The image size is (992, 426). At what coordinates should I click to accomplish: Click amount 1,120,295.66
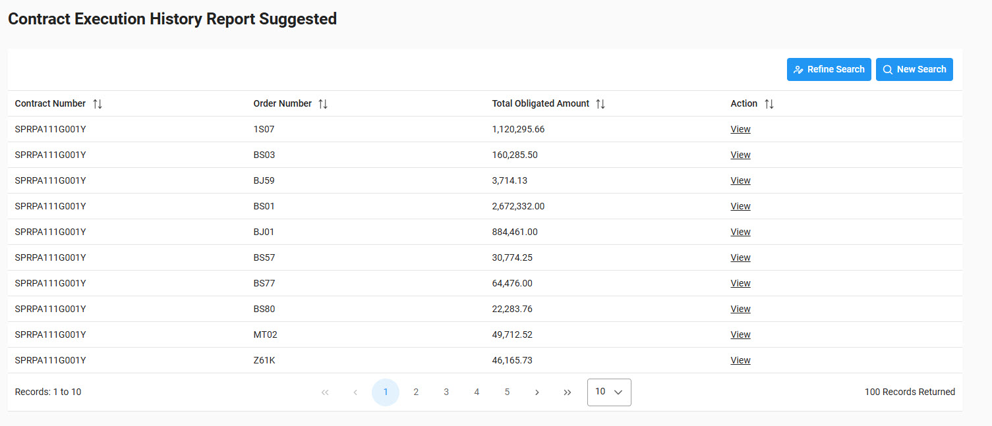(518, 130)
